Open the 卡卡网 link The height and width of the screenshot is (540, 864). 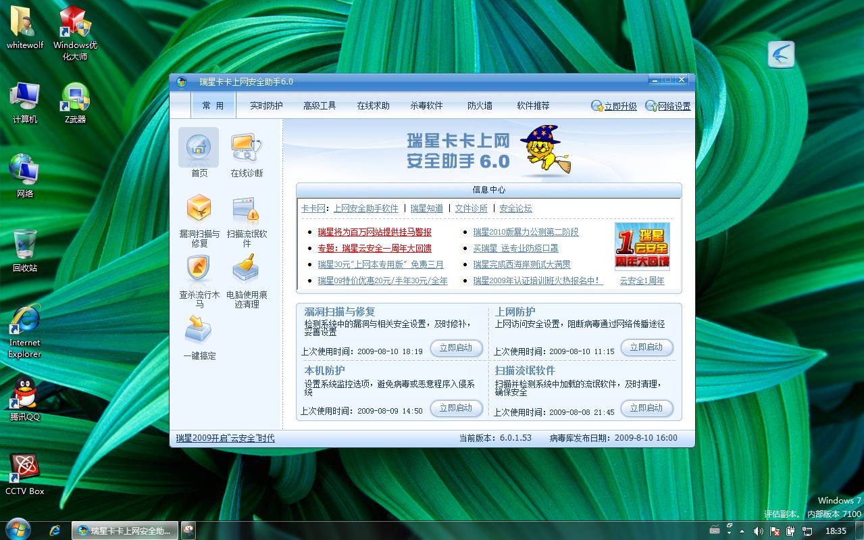click(x=313, y=208)
